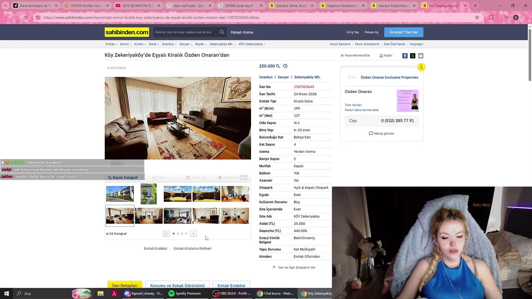Image resolution: width=532 pixels, height=299 pixels.
Task: Open Detaylı Arama advanced search
Action: [x=242, y=32]
